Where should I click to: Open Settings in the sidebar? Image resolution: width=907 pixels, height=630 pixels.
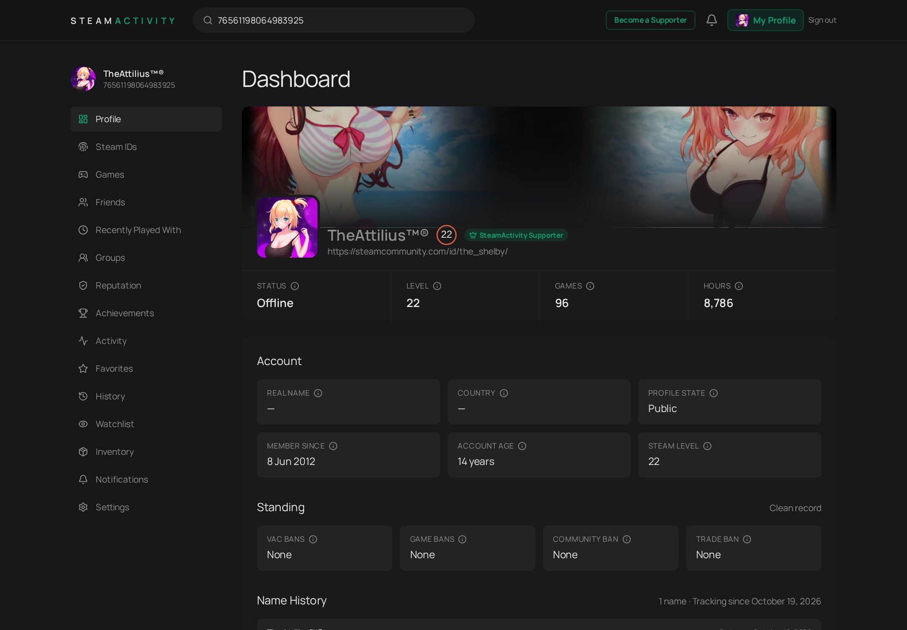click(x=146, y=507)
